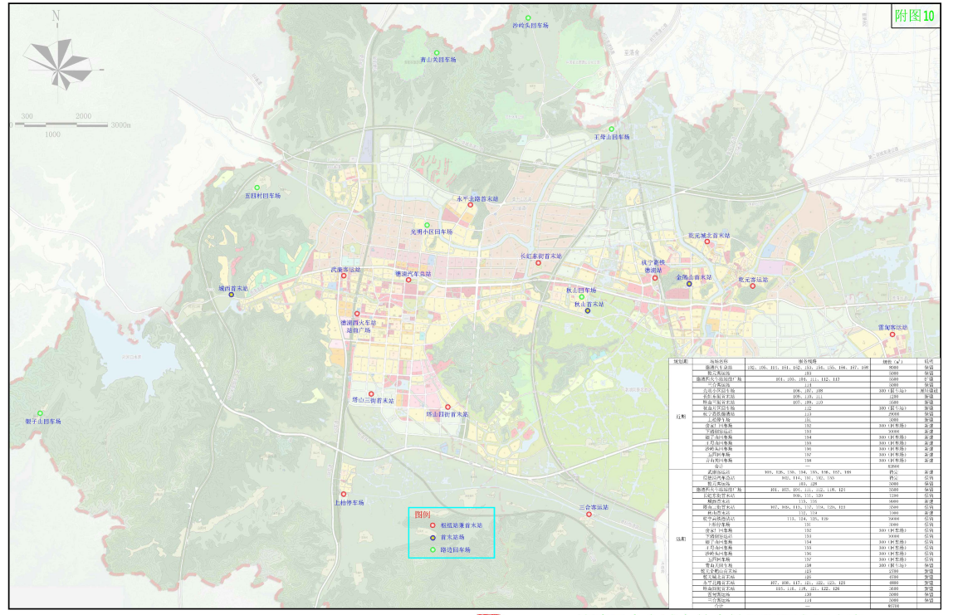Click the 王母山回车场 green marker
This screenshot has width=963, height=615.
(x=611, y=129)
